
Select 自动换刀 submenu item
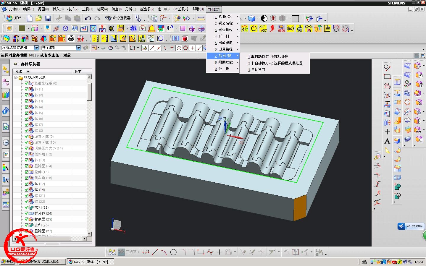tap(275, 69)
